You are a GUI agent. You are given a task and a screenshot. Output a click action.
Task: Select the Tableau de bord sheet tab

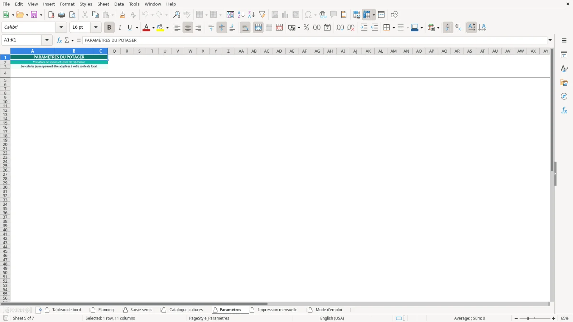click(67, 310)
